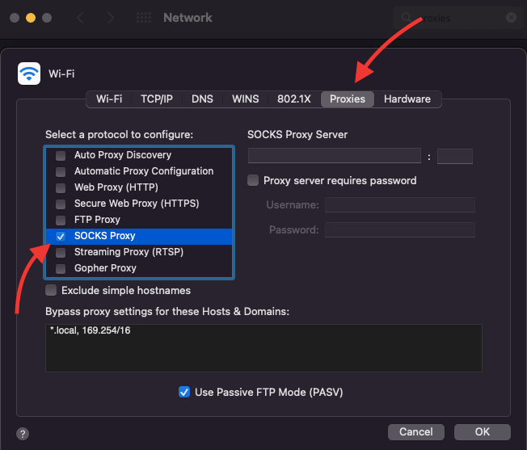Select the 'Auto Proxy Discovery' protocol label
This screenshot has height=450, width=527.
[x=123, y=155]
